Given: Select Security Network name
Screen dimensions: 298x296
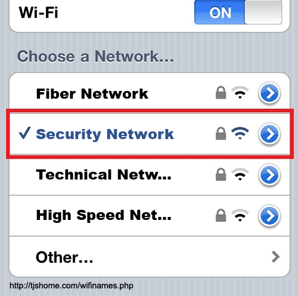Looking at the screenshot, I should (x=105, y=134).
